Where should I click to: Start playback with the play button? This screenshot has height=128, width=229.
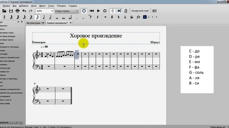point(98,11)
